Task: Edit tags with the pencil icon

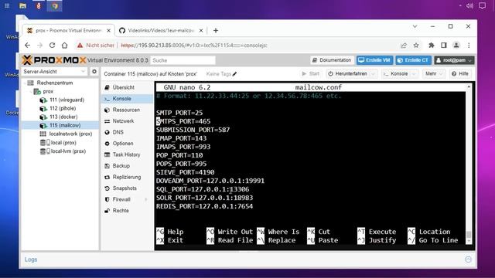Action: pyautogui.click(x=234, y=74)
